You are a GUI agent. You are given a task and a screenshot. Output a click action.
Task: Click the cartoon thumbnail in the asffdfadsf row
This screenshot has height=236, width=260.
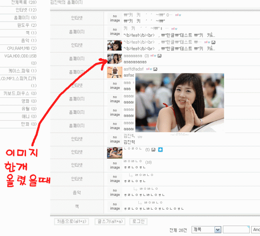tap(114, 72)
